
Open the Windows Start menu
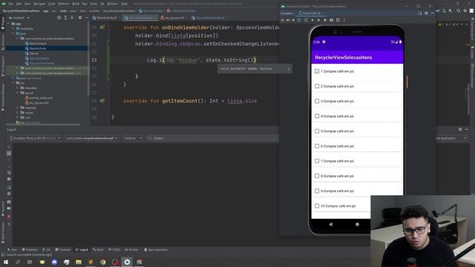point(6,262)
